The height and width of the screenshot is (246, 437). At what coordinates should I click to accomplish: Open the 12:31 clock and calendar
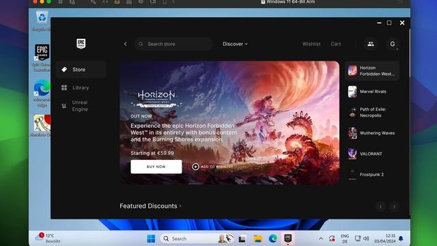click(385, 238)
